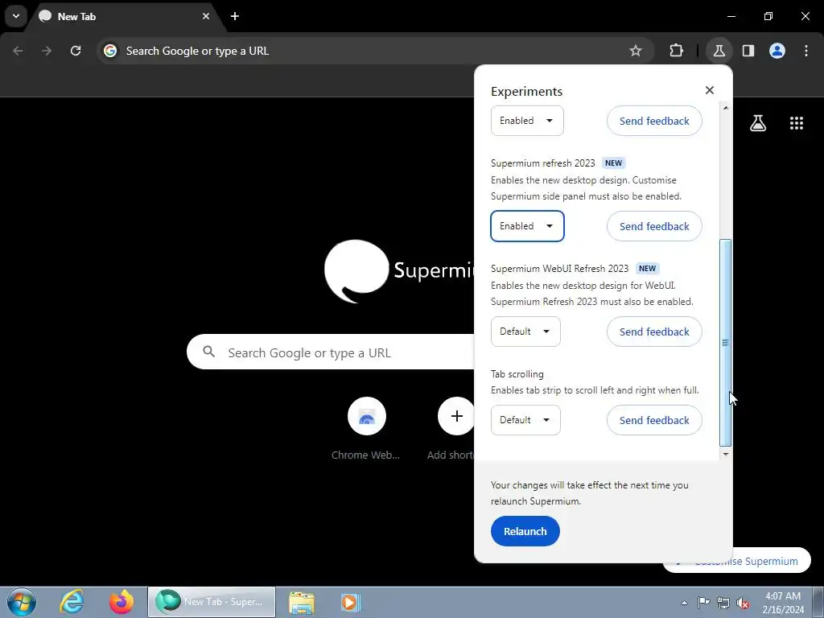
Task: Open the profile avatar menu
Action: pos(777,51)
